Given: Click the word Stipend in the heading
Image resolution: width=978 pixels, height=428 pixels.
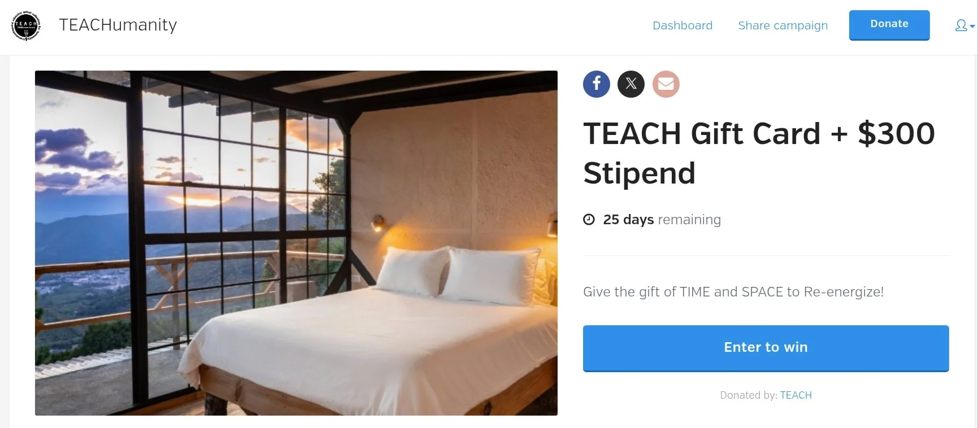Looking at the screenshot, I should pyautogui.click(x=639, y=173).
